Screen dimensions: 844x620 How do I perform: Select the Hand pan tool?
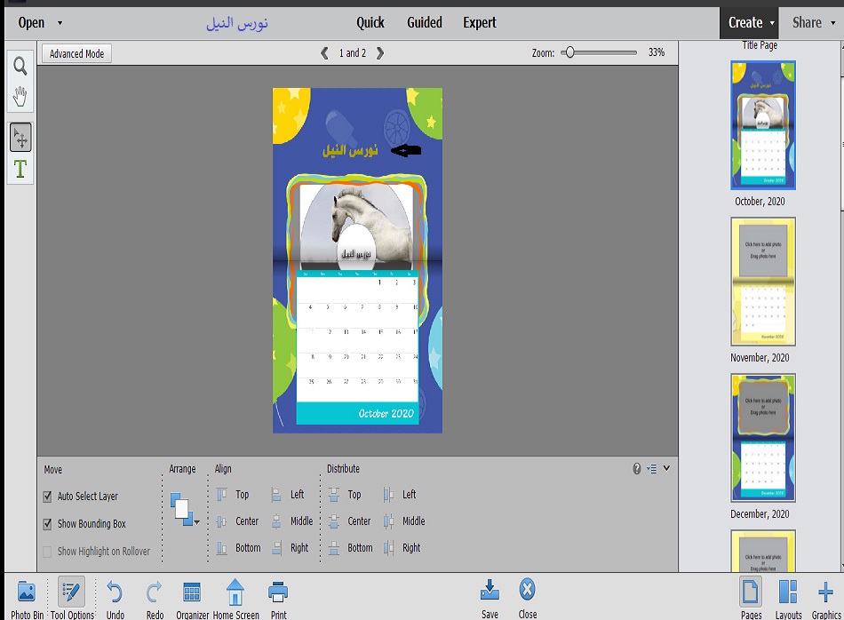tap(20, 96)
